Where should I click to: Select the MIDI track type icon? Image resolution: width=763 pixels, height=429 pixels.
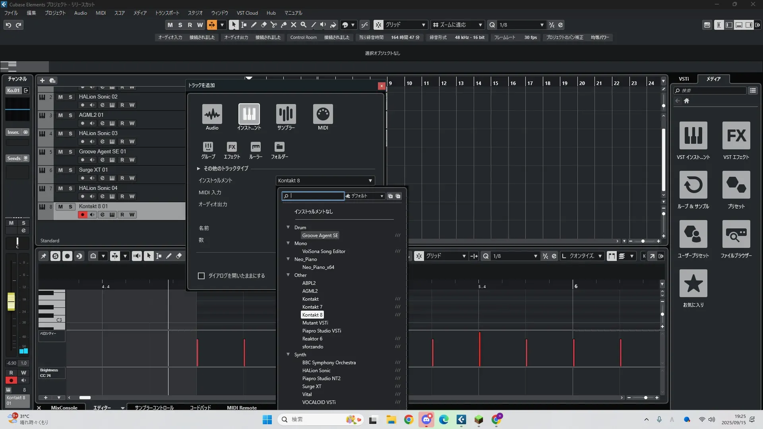[323, 114]
